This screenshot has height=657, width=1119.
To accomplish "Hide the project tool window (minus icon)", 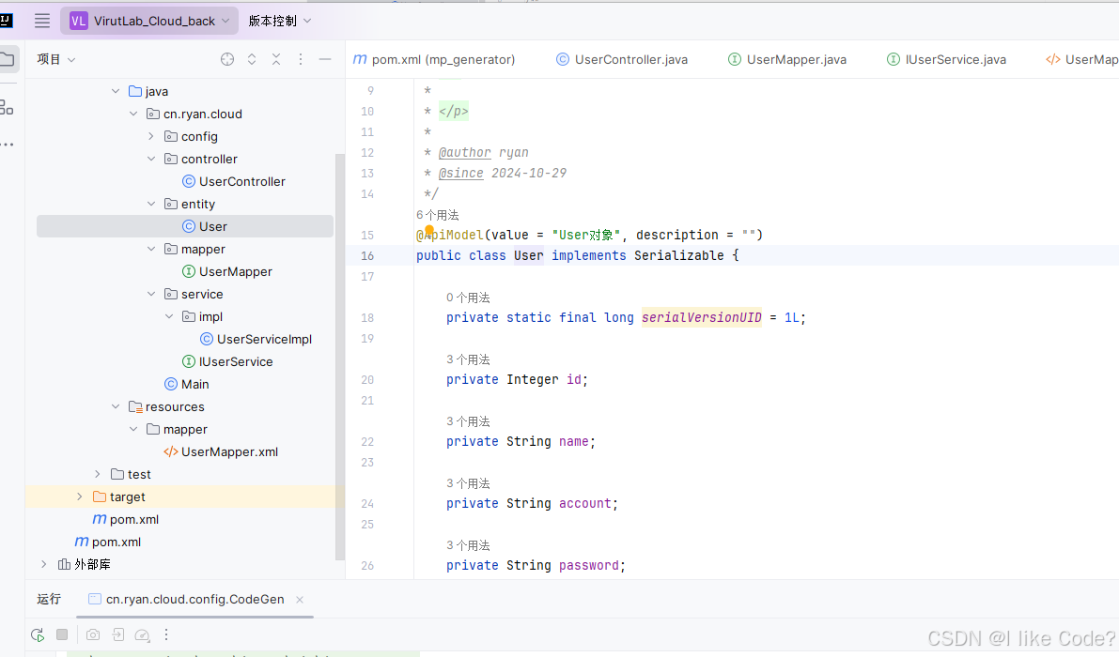I will click(x=324, y=58).
